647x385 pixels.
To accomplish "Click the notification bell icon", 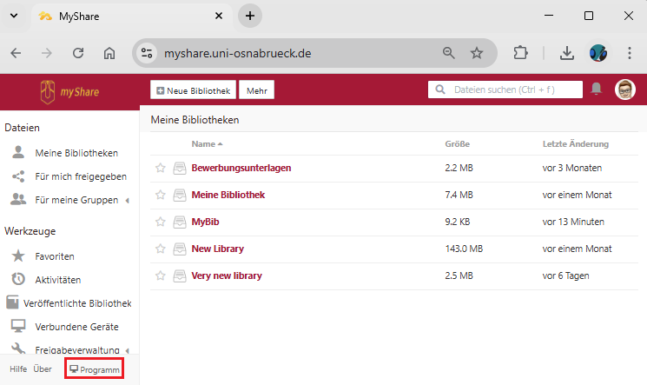I will (597, 90).
